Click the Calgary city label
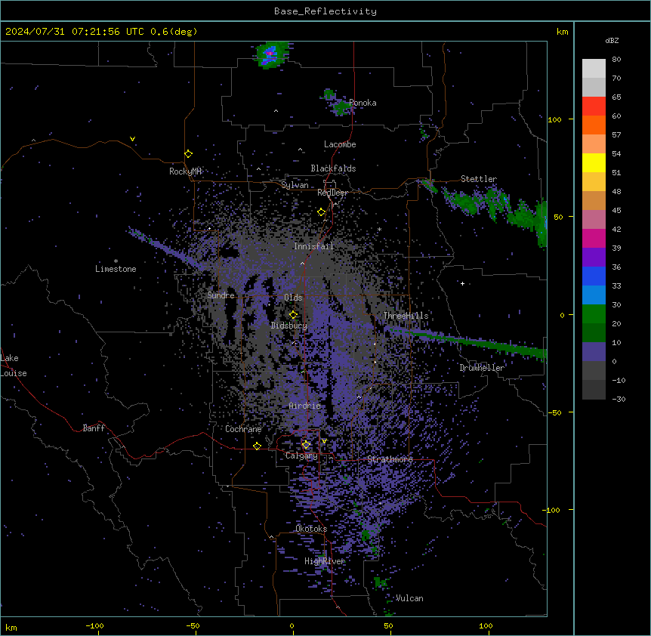 [301, 455]
